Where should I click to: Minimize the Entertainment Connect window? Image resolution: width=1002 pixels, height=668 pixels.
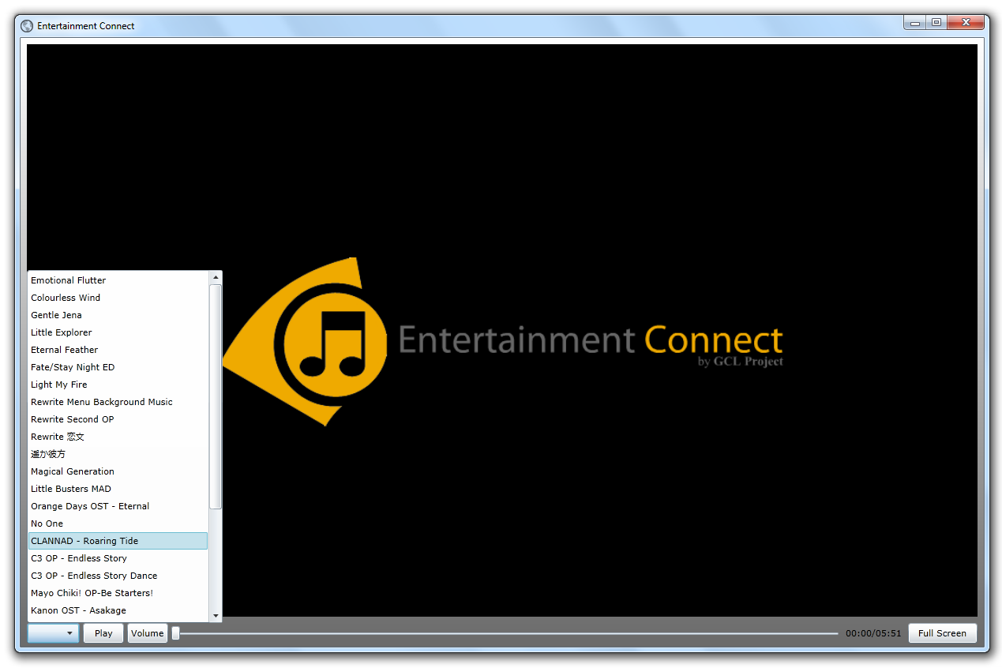916,23
